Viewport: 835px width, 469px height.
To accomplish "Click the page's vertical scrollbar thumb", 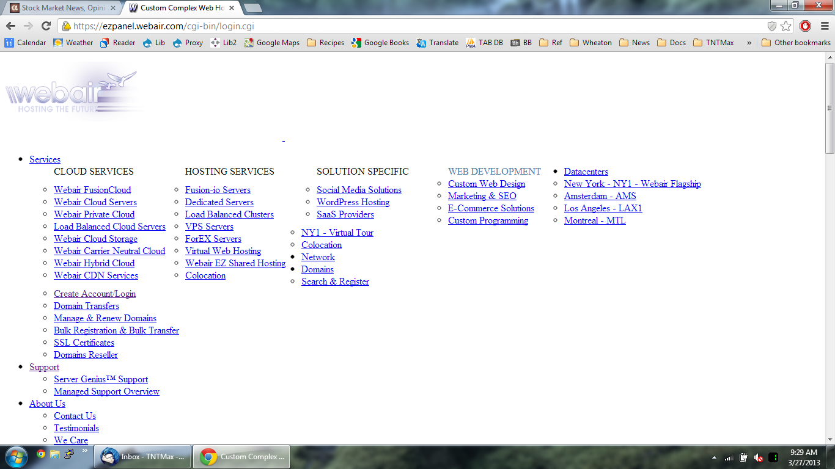I will [829, 107].
